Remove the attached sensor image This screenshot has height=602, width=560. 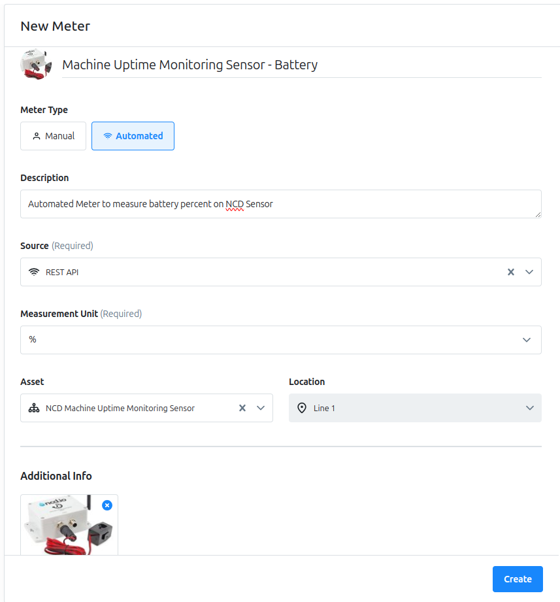click(107, 505)
